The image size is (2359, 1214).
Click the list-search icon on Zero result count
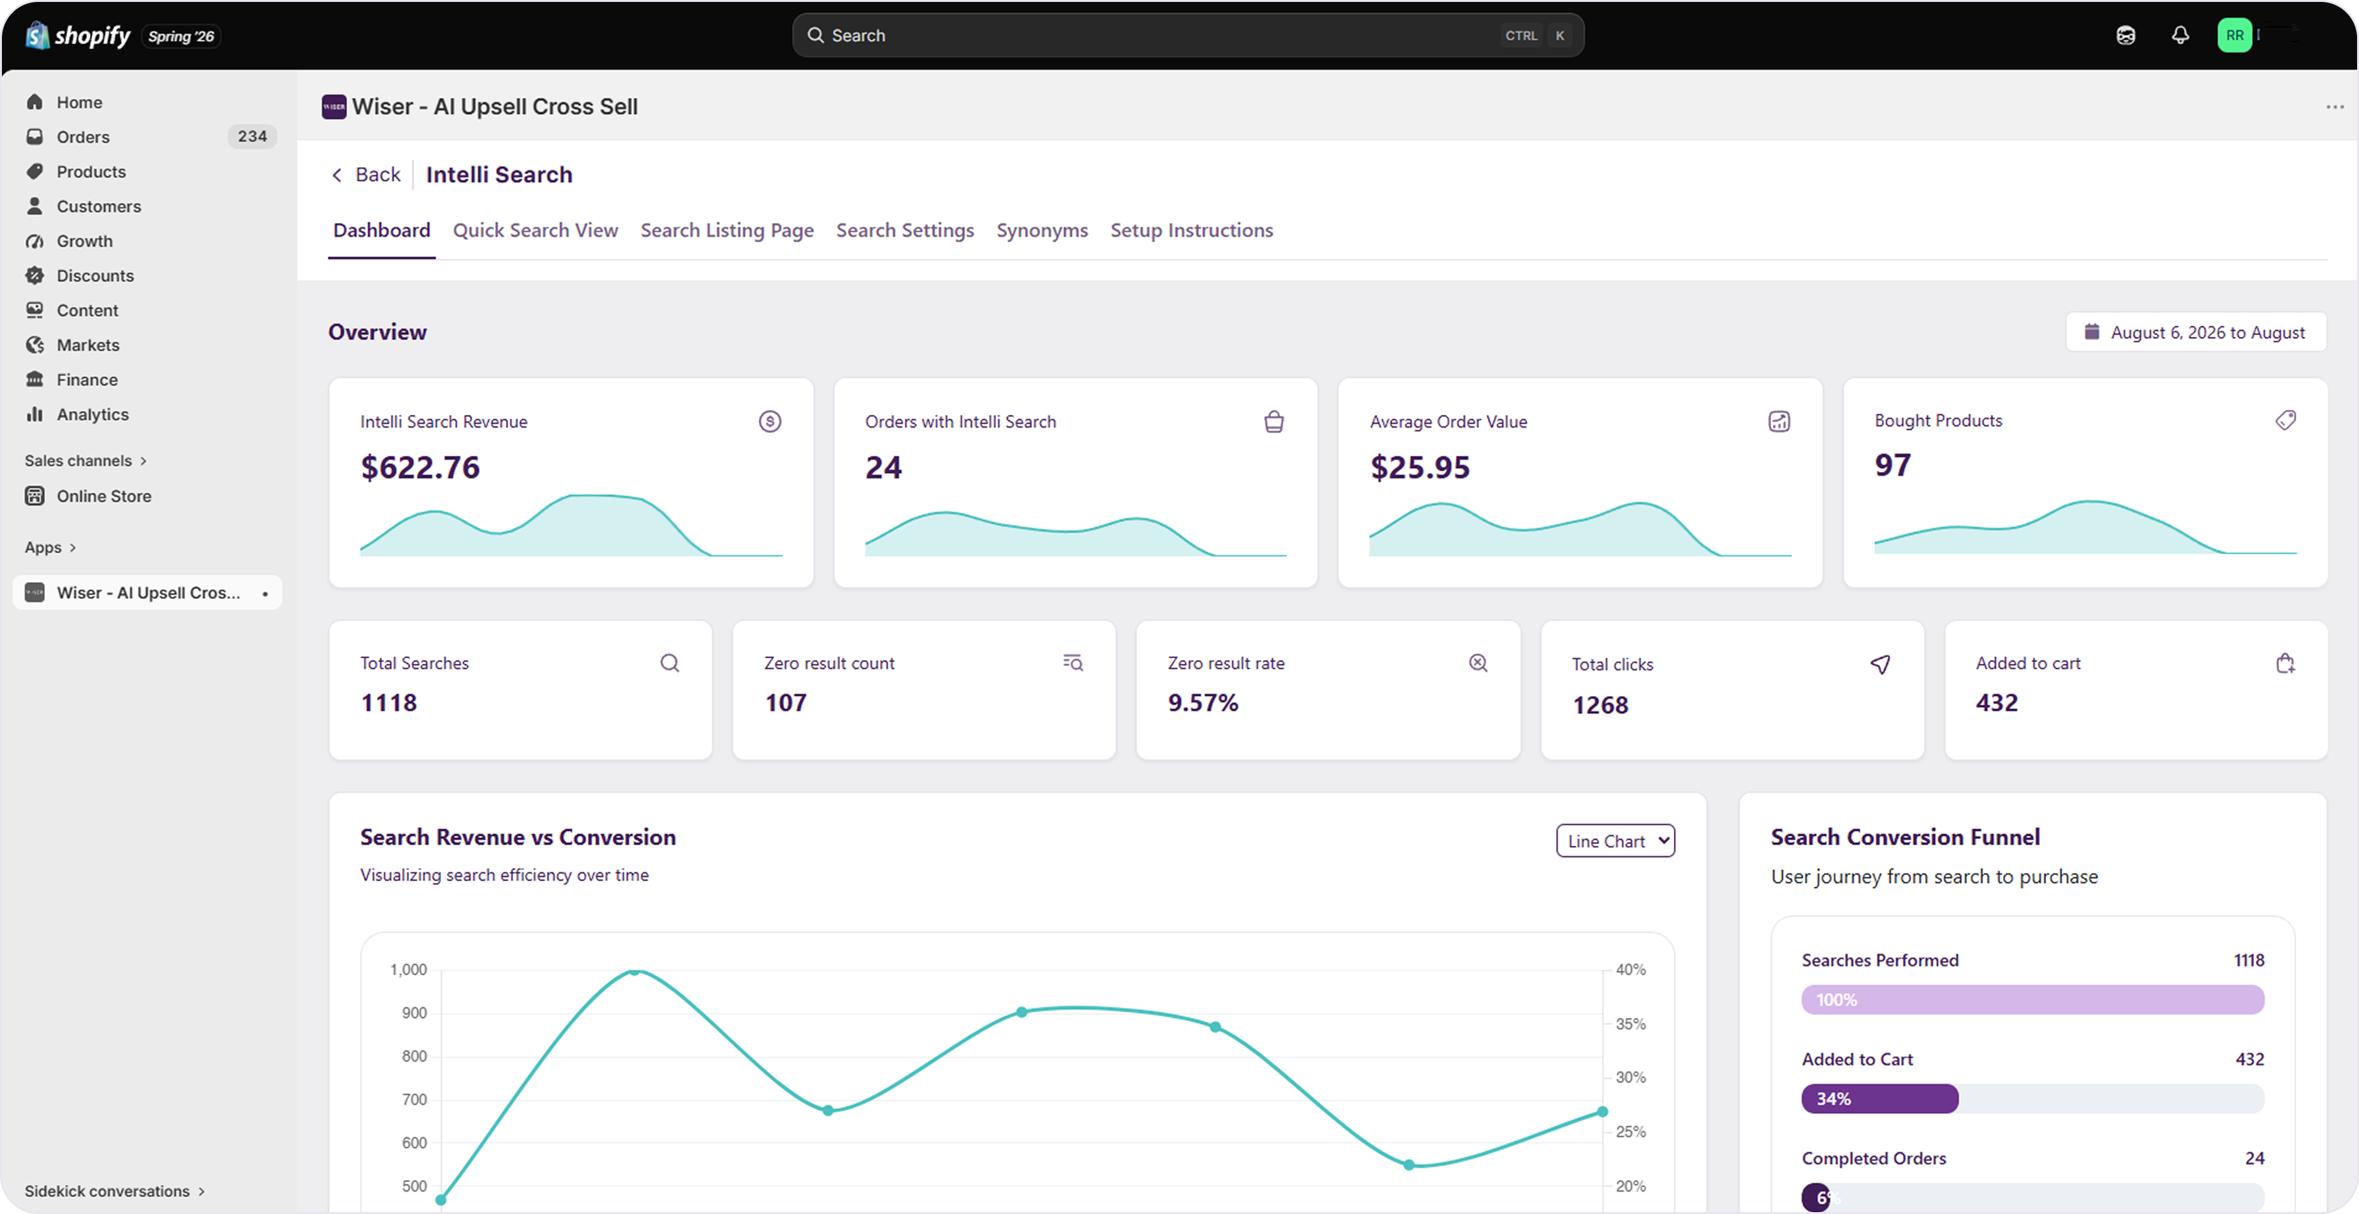tap(1073, 663)
